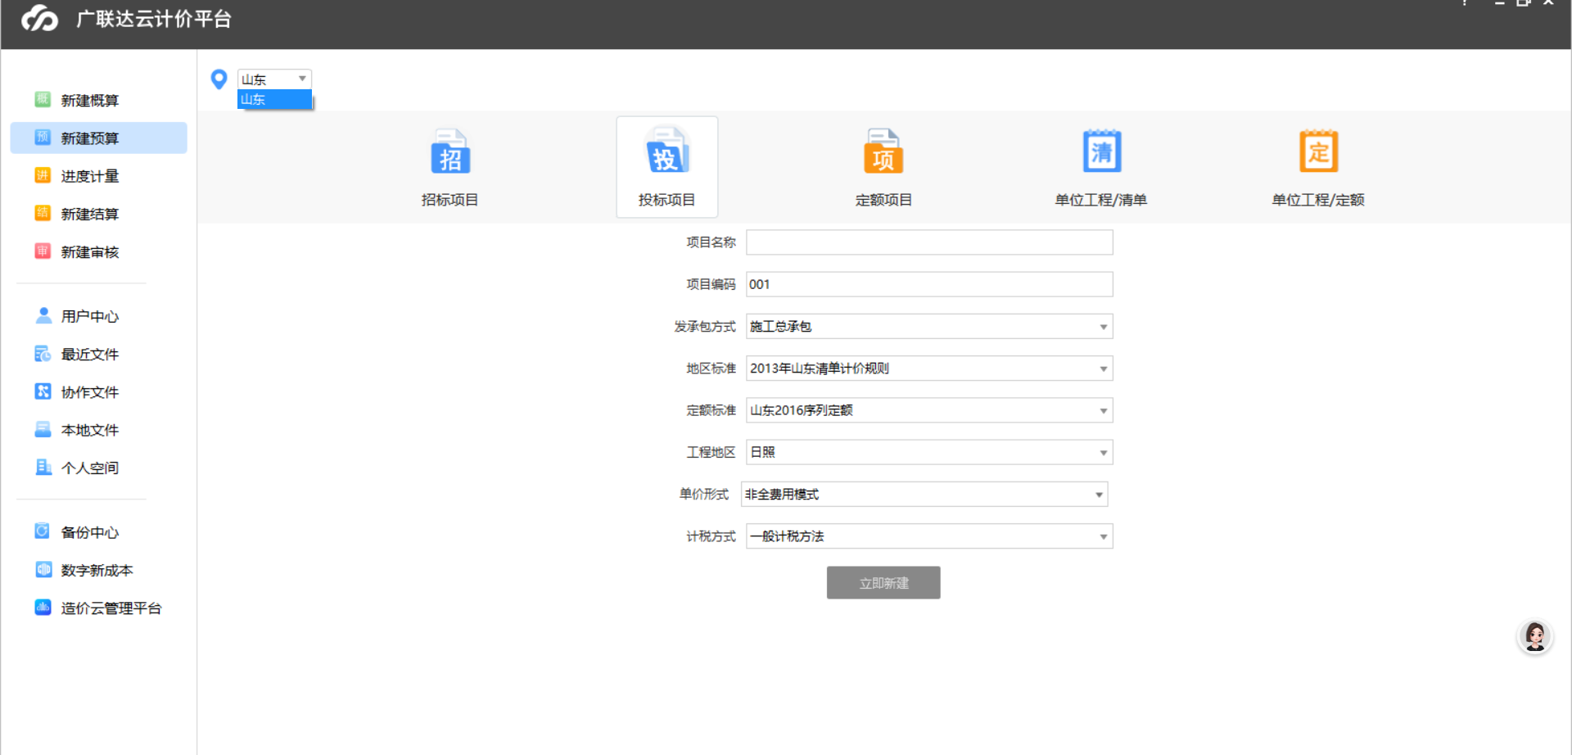Click the 新建概算 sidebar icon
The width and height of the screenshot is (1572, 755).
43,100
